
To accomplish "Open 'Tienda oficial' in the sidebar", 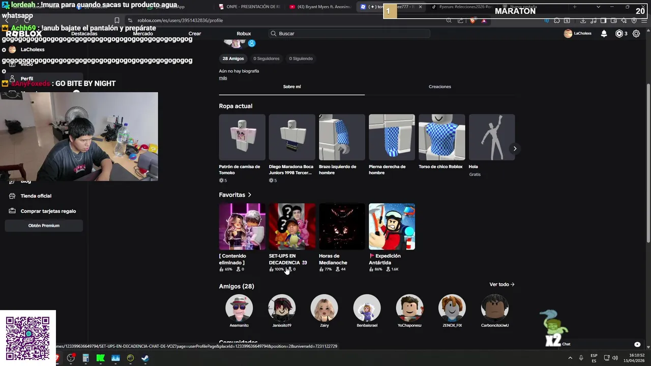I will 36,196.
